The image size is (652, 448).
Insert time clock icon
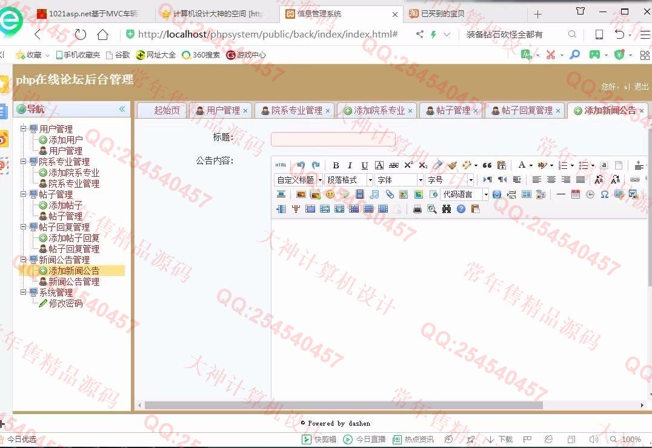[590, 194]
